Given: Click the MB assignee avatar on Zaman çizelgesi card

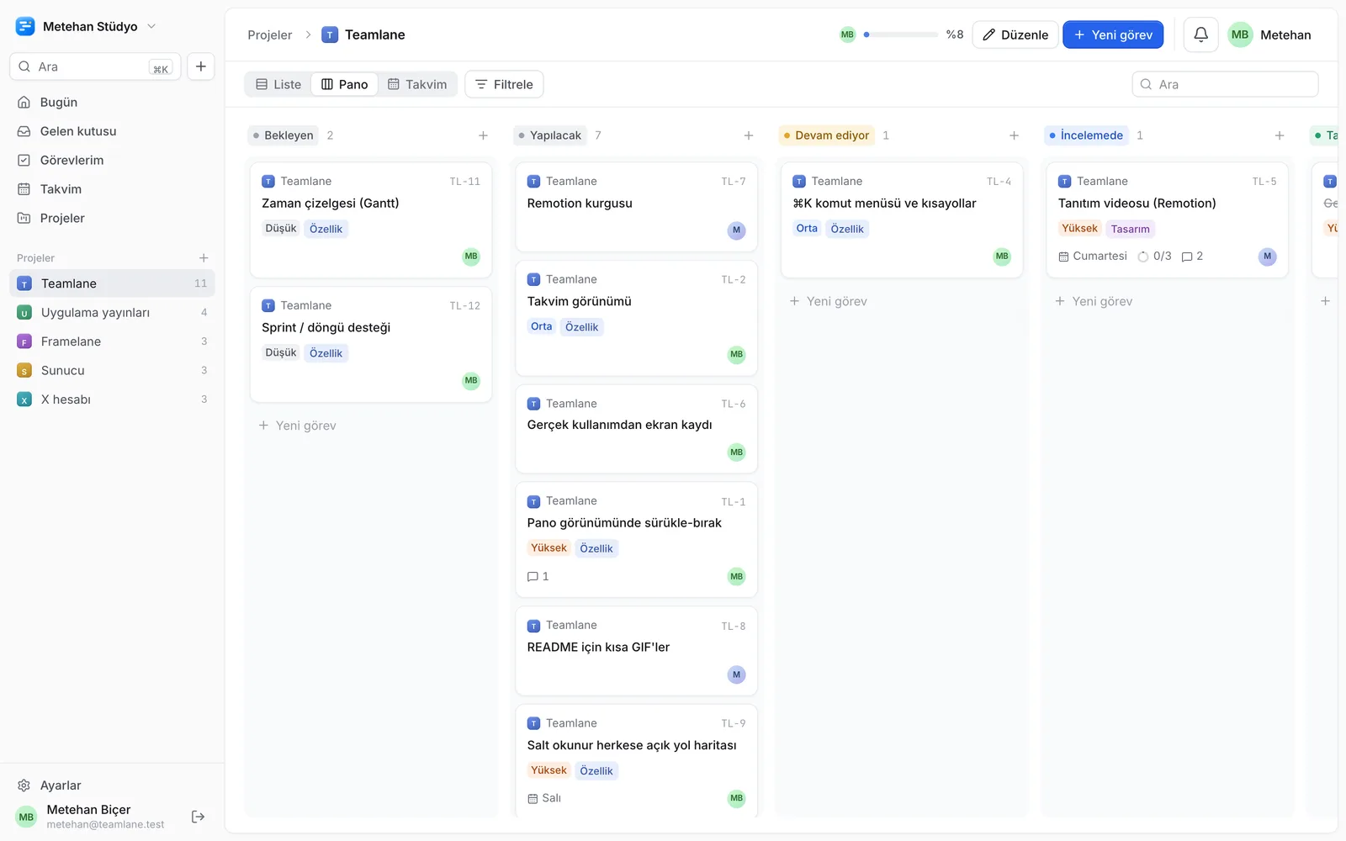Looking at the screenshot, I should [x=471, y=257].
